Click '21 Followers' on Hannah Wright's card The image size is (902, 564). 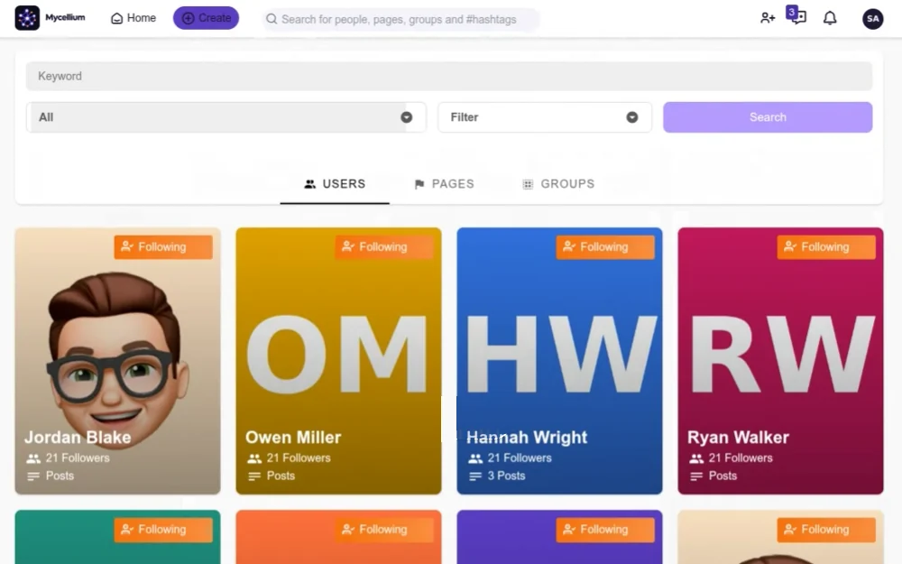520,458
